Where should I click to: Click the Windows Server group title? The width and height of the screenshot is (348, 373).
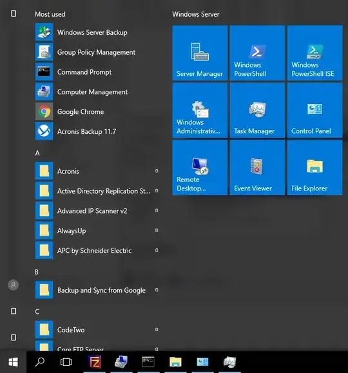pos(196,14)
